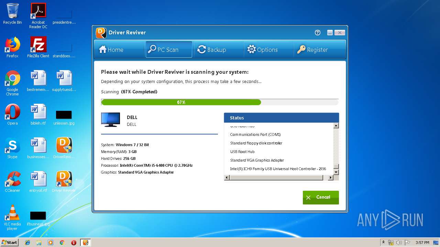Open Windows Explorer from the taskbar

tap(39, 243)
